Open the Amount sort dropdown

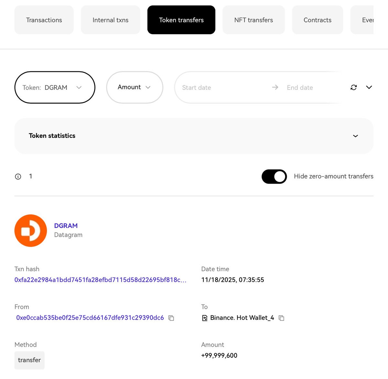pyautogui.click(x=135, y=87)
